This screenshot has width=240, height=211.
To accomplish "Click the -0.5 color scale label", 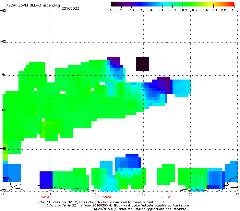I will coord(193,10).
